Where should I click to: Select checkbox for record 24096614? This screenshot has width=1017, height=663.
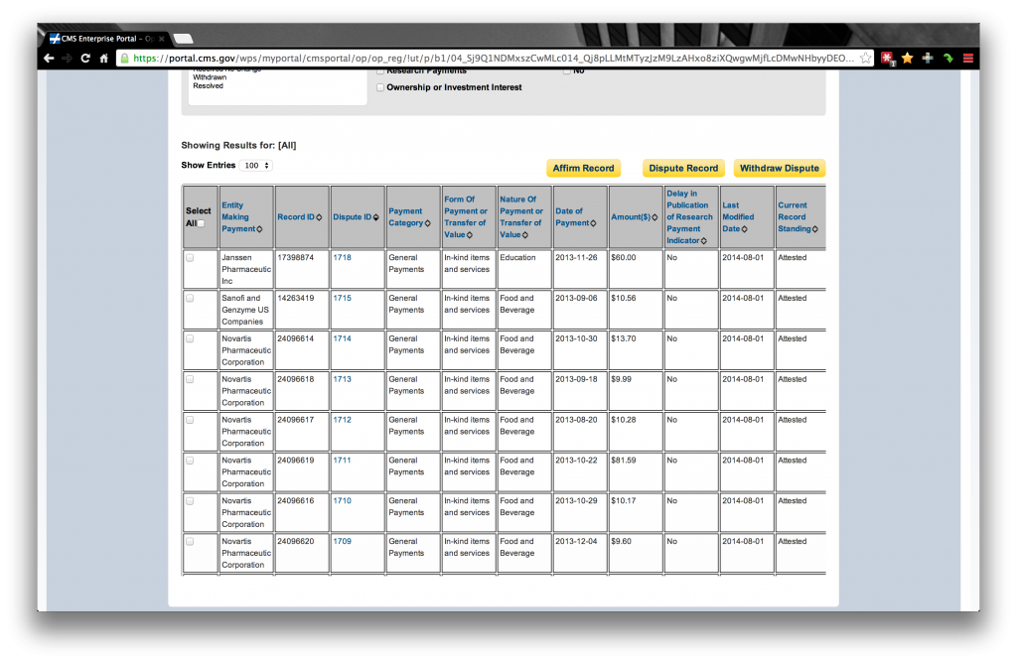[x=190, y=339]
